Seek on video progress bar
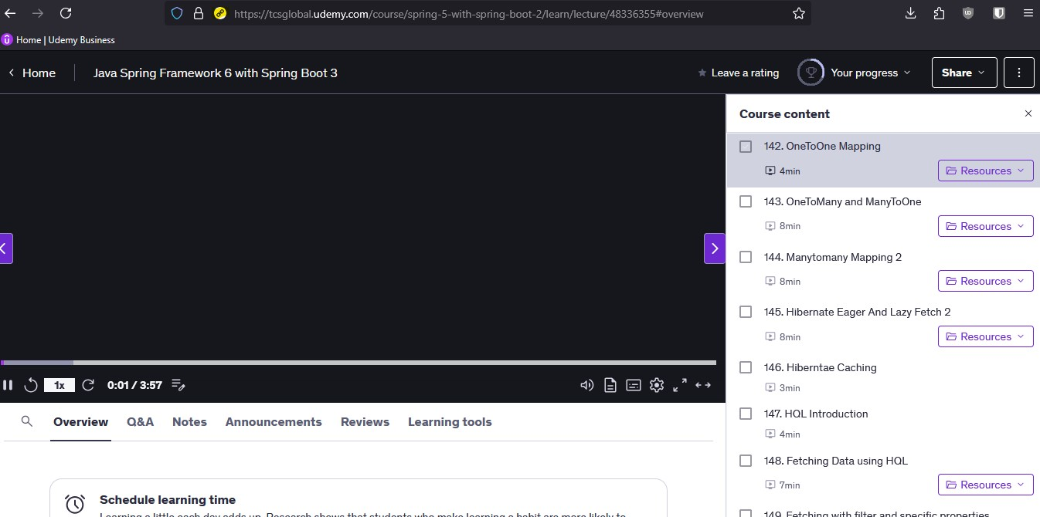1040x517 pixels. coord(359,362)
